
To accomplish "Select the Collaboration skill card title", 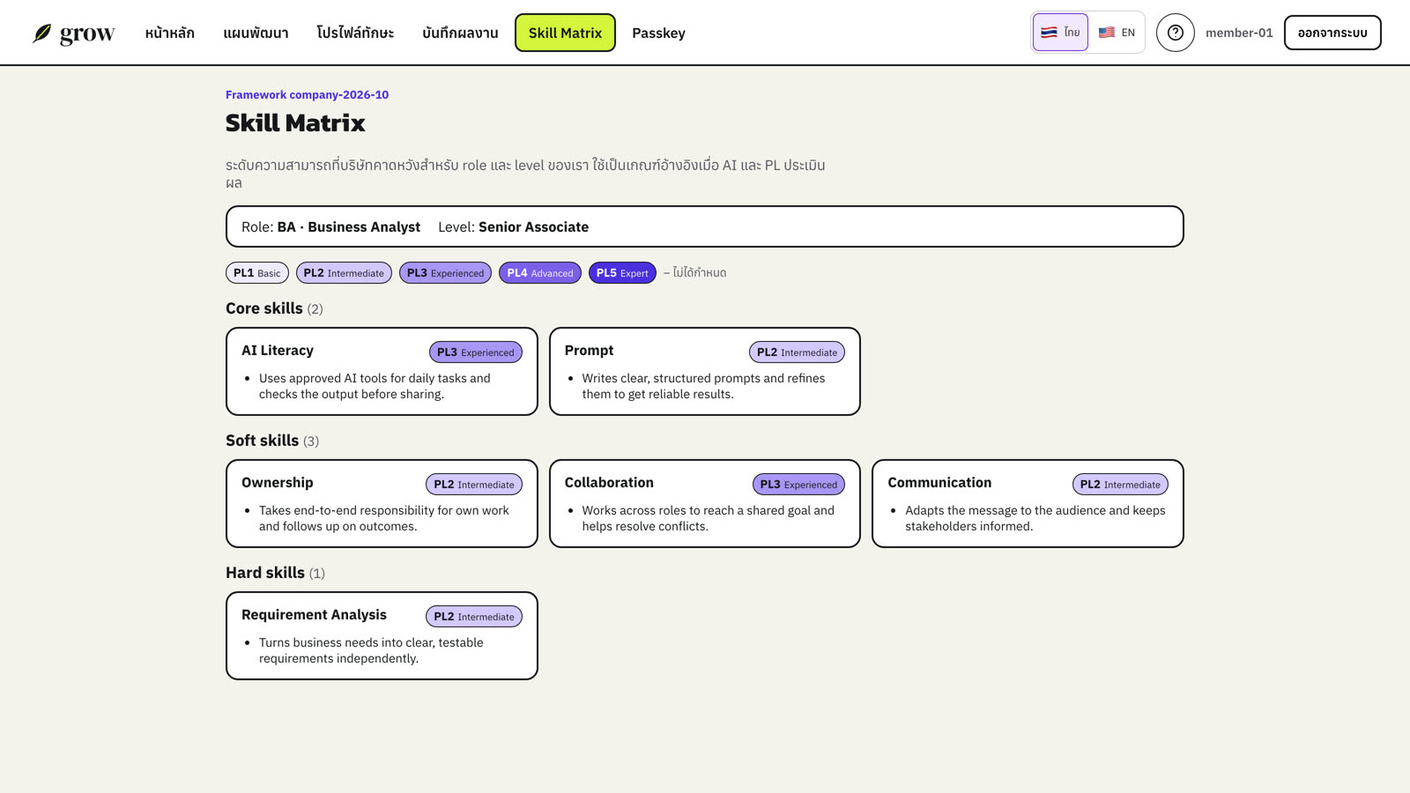I will [609, 483].
